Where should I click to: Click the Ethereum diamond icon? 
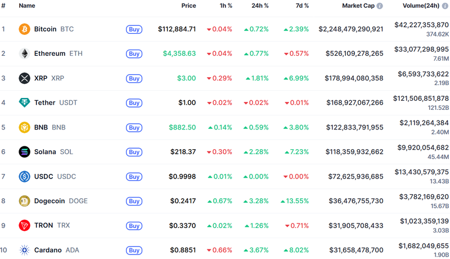point(24,53)
